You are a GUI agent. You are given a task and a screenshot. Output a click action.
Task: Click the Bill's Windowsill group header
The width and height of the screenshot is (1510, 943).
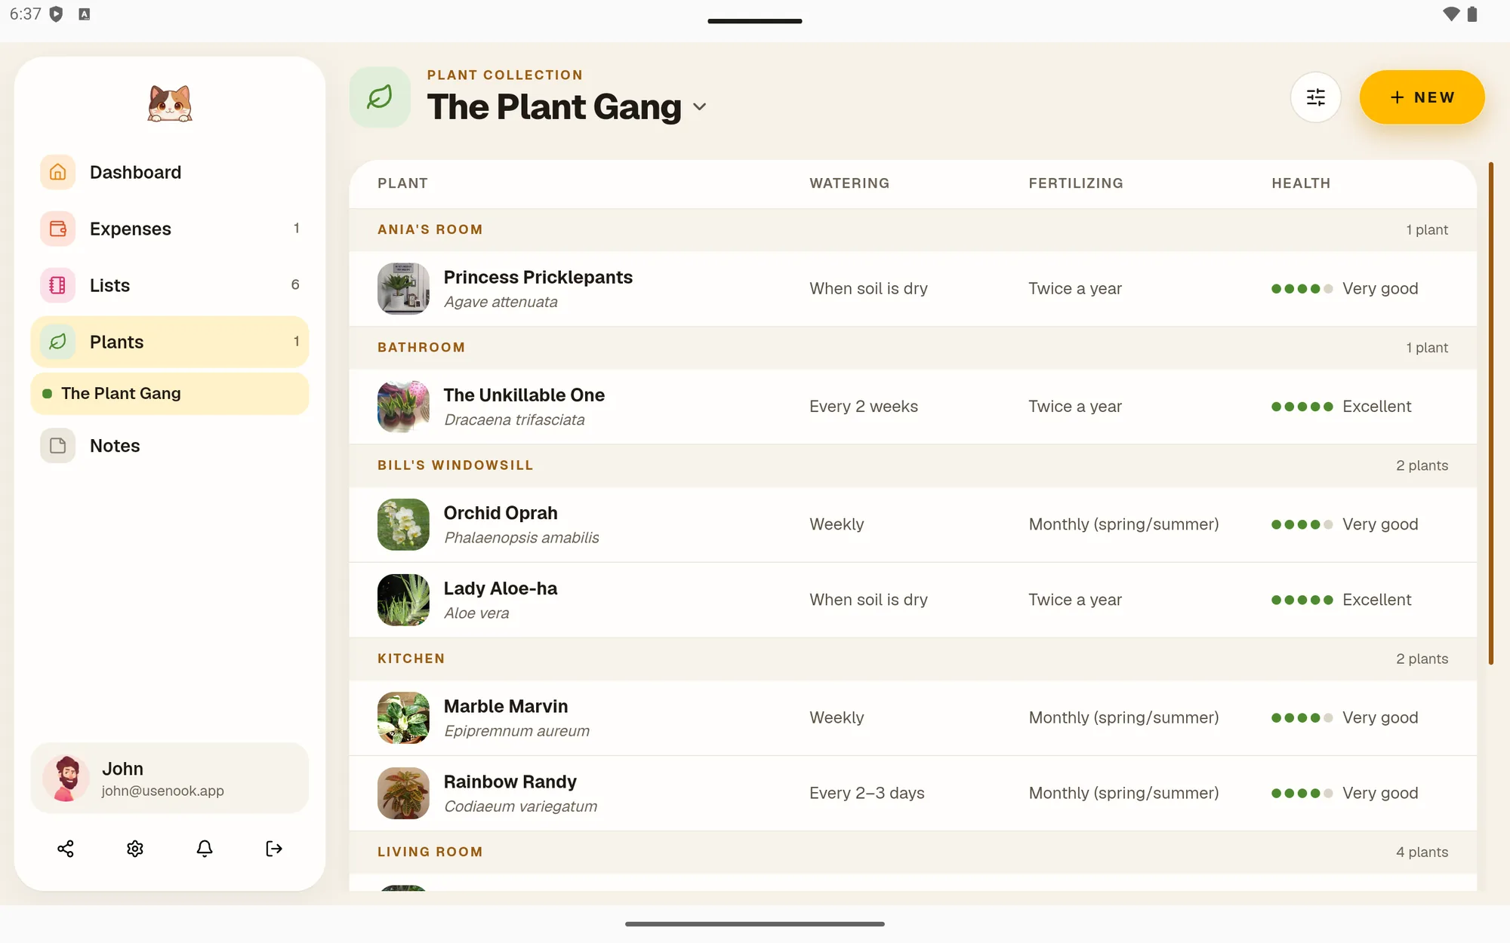[913, 465]
